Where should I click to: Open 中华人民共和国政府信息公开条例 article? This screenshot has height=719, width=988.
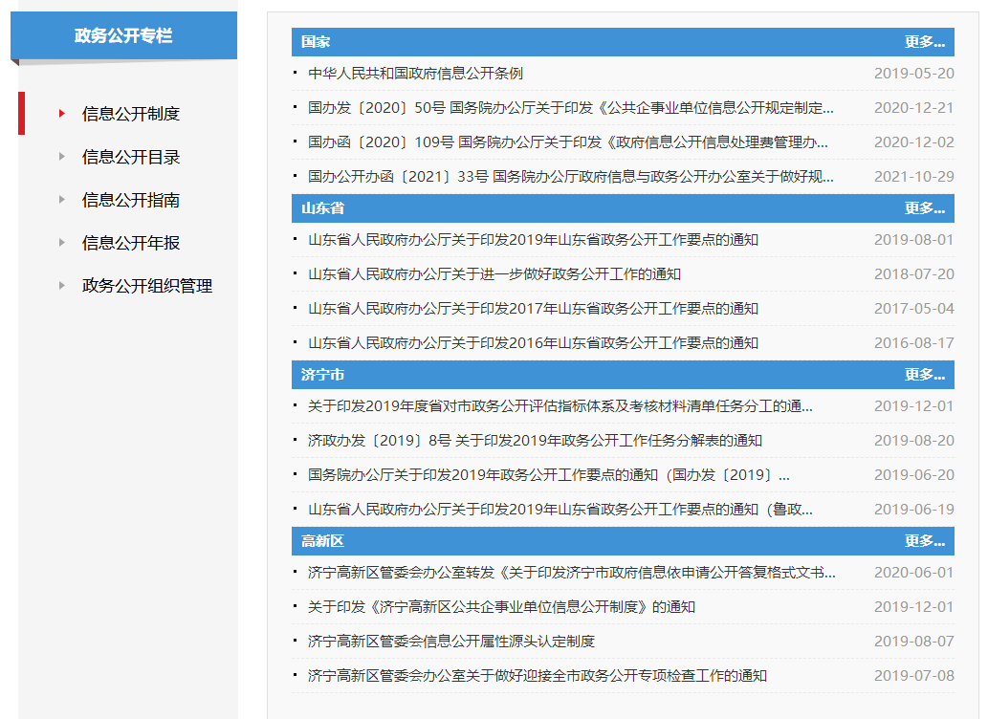click(x=415, y=74)
